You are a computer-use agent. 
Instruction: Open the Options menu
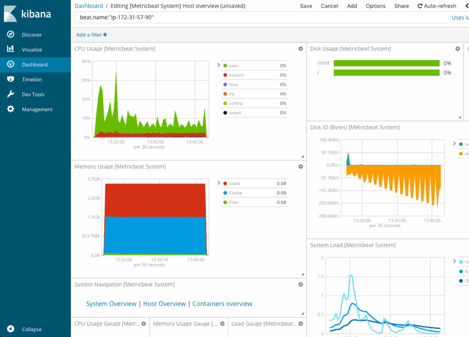(376, 6)
